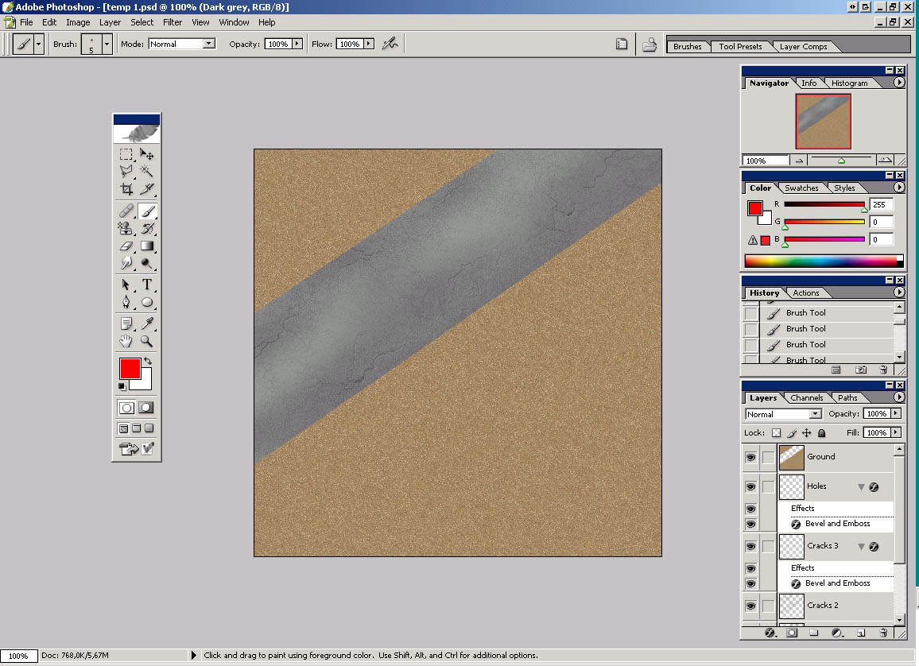
Task: Delete layer using Layers trash icon
Action: click(883, 633)
